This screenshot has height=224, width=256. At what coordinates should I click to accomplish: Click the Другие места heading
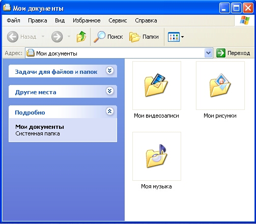[36, 92]
